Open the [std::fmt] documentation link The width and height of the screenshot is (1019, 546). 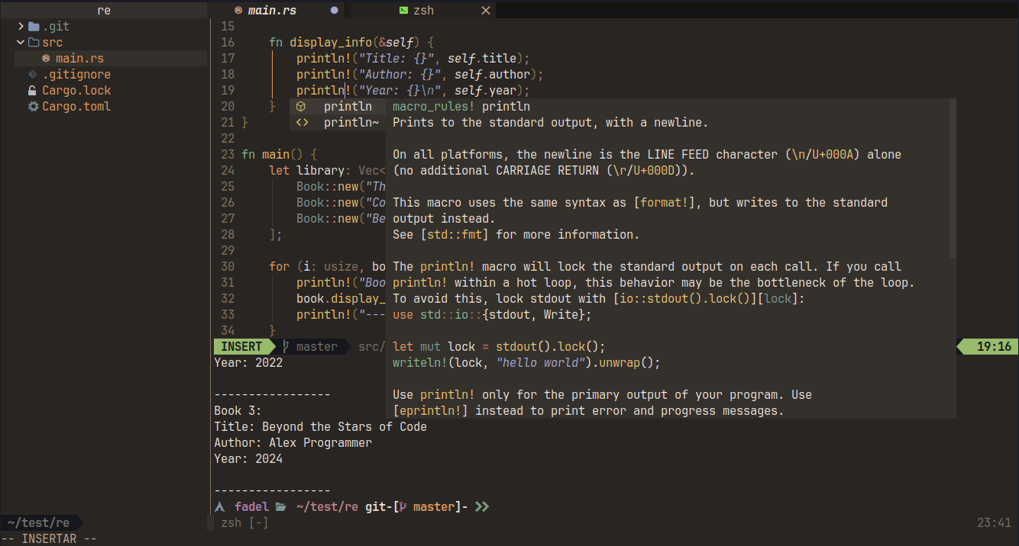[454, 235]
